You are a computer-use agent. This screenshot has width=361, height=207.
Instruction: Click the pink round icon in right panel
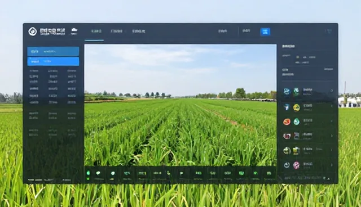pos(296,165)
